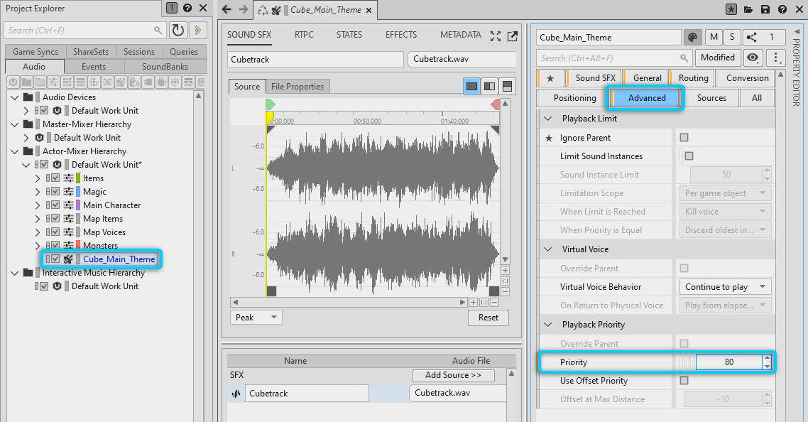Open editor in new window icon
The height and width of the screenshot is (422, 808).
tap(512, 36)
